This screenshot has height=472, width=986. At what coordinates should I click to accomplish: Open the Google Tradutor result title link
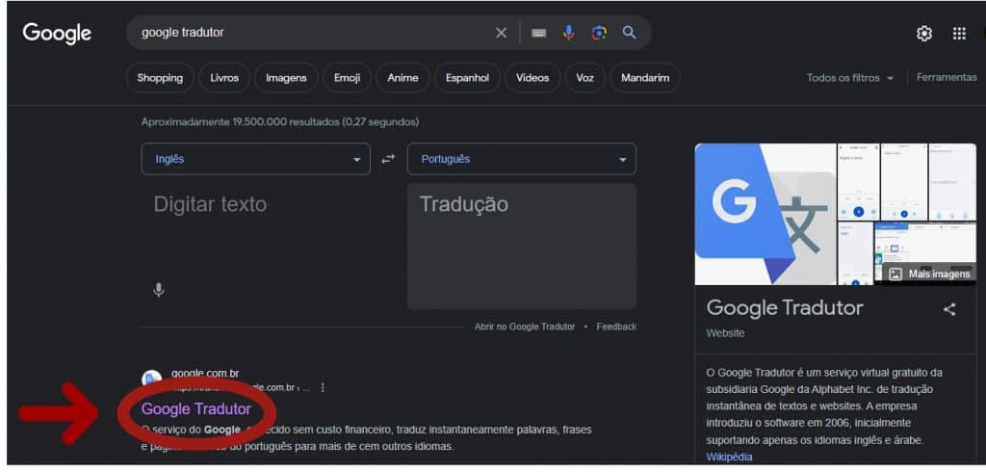coord(196,409)
